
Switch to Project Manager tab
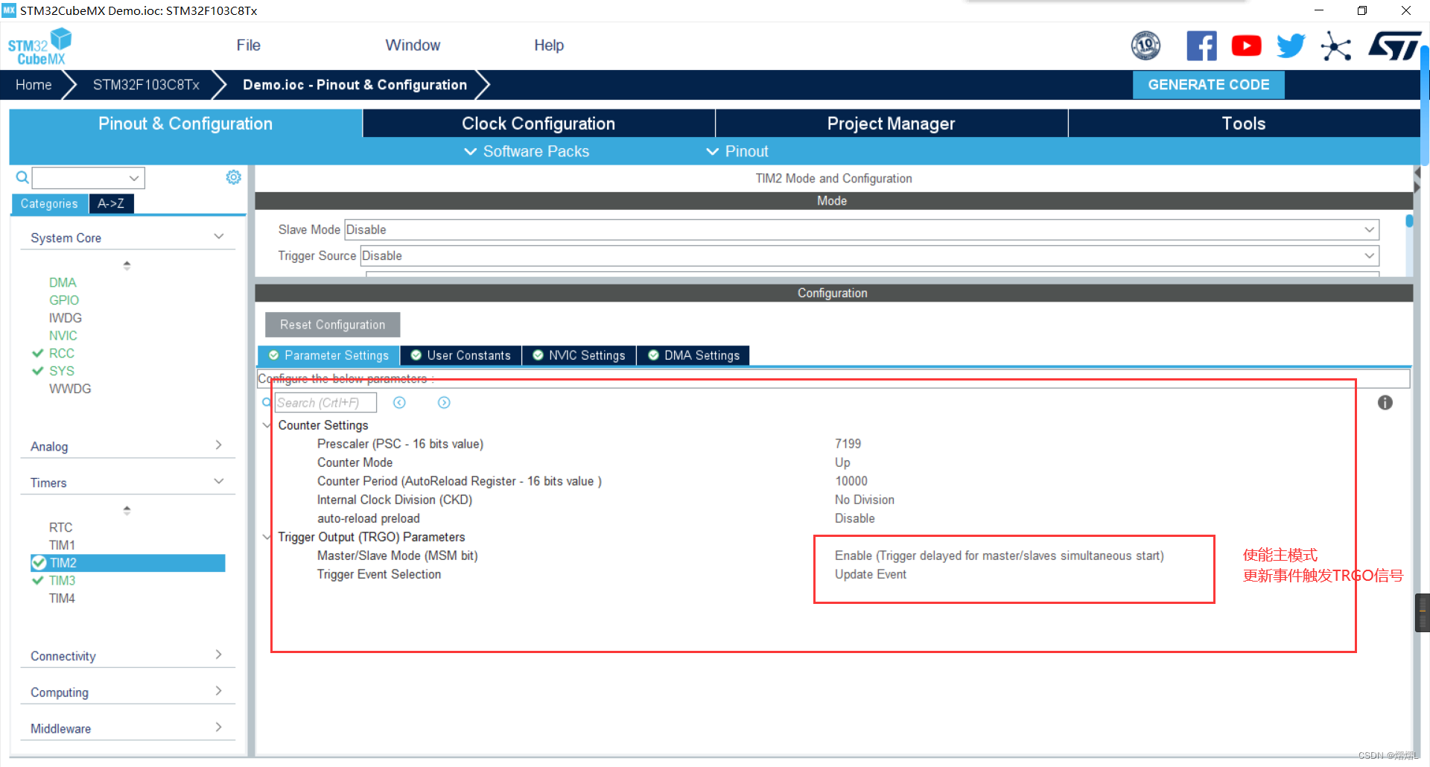(891, 124)
